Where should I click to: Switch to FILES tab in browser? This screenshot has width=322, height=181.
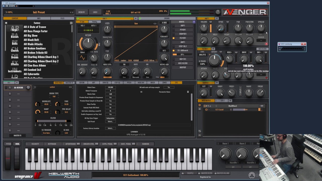click(62, 18)
